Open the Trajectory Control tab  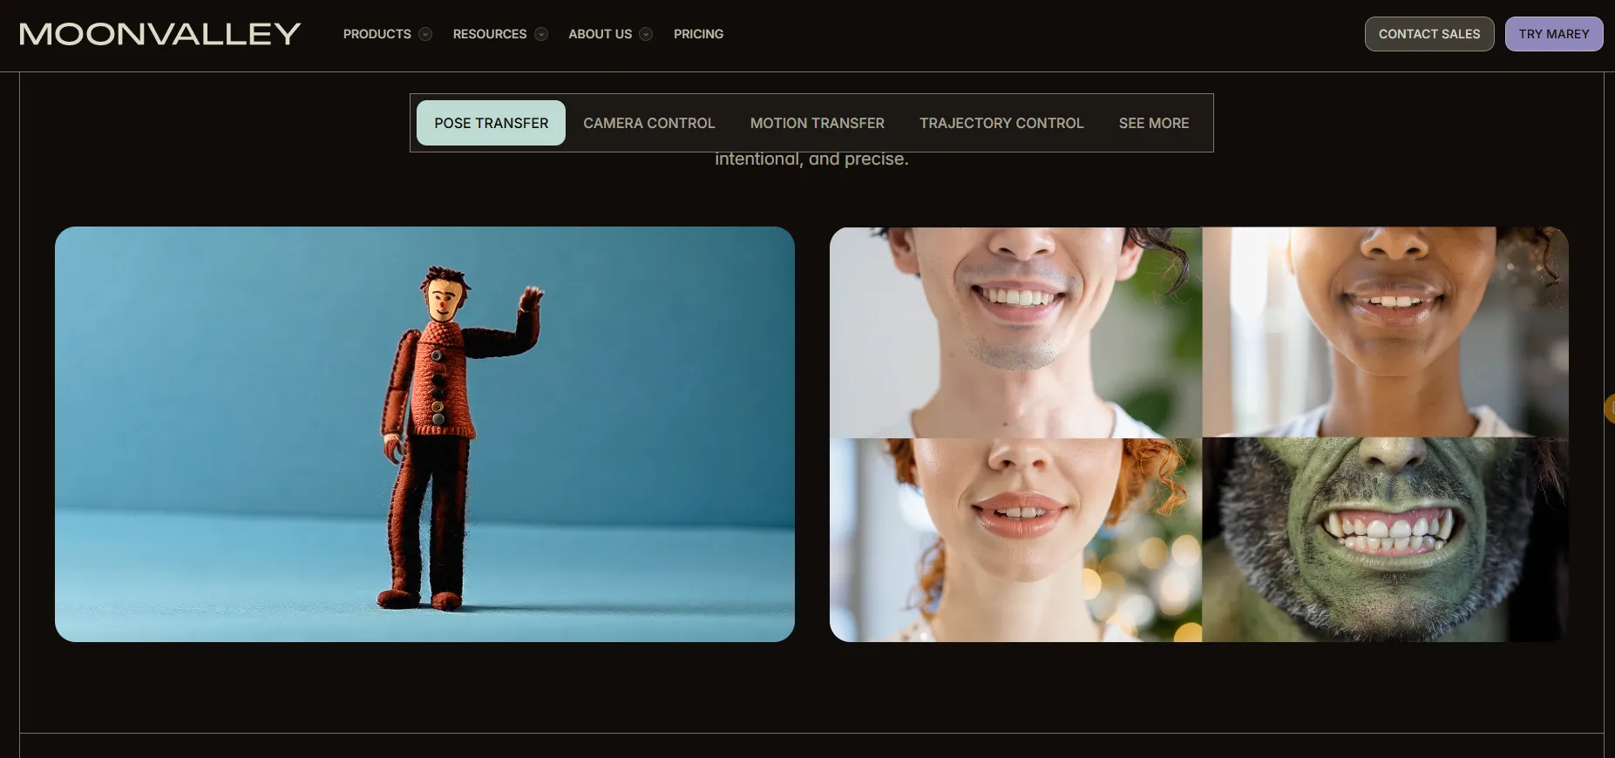pos(1001,123)
